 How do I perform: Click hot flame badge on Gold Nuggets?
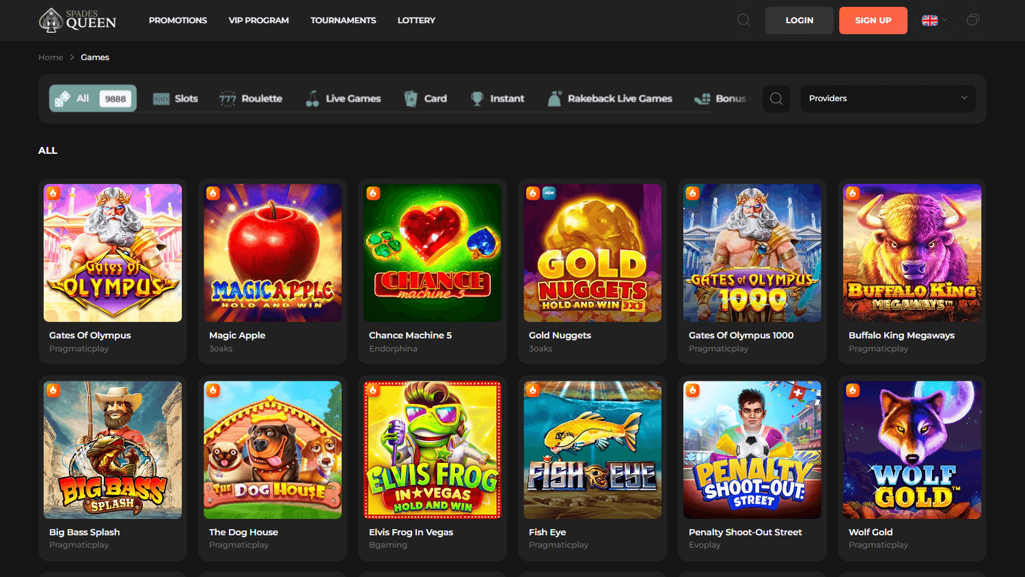tap(533, 193)
